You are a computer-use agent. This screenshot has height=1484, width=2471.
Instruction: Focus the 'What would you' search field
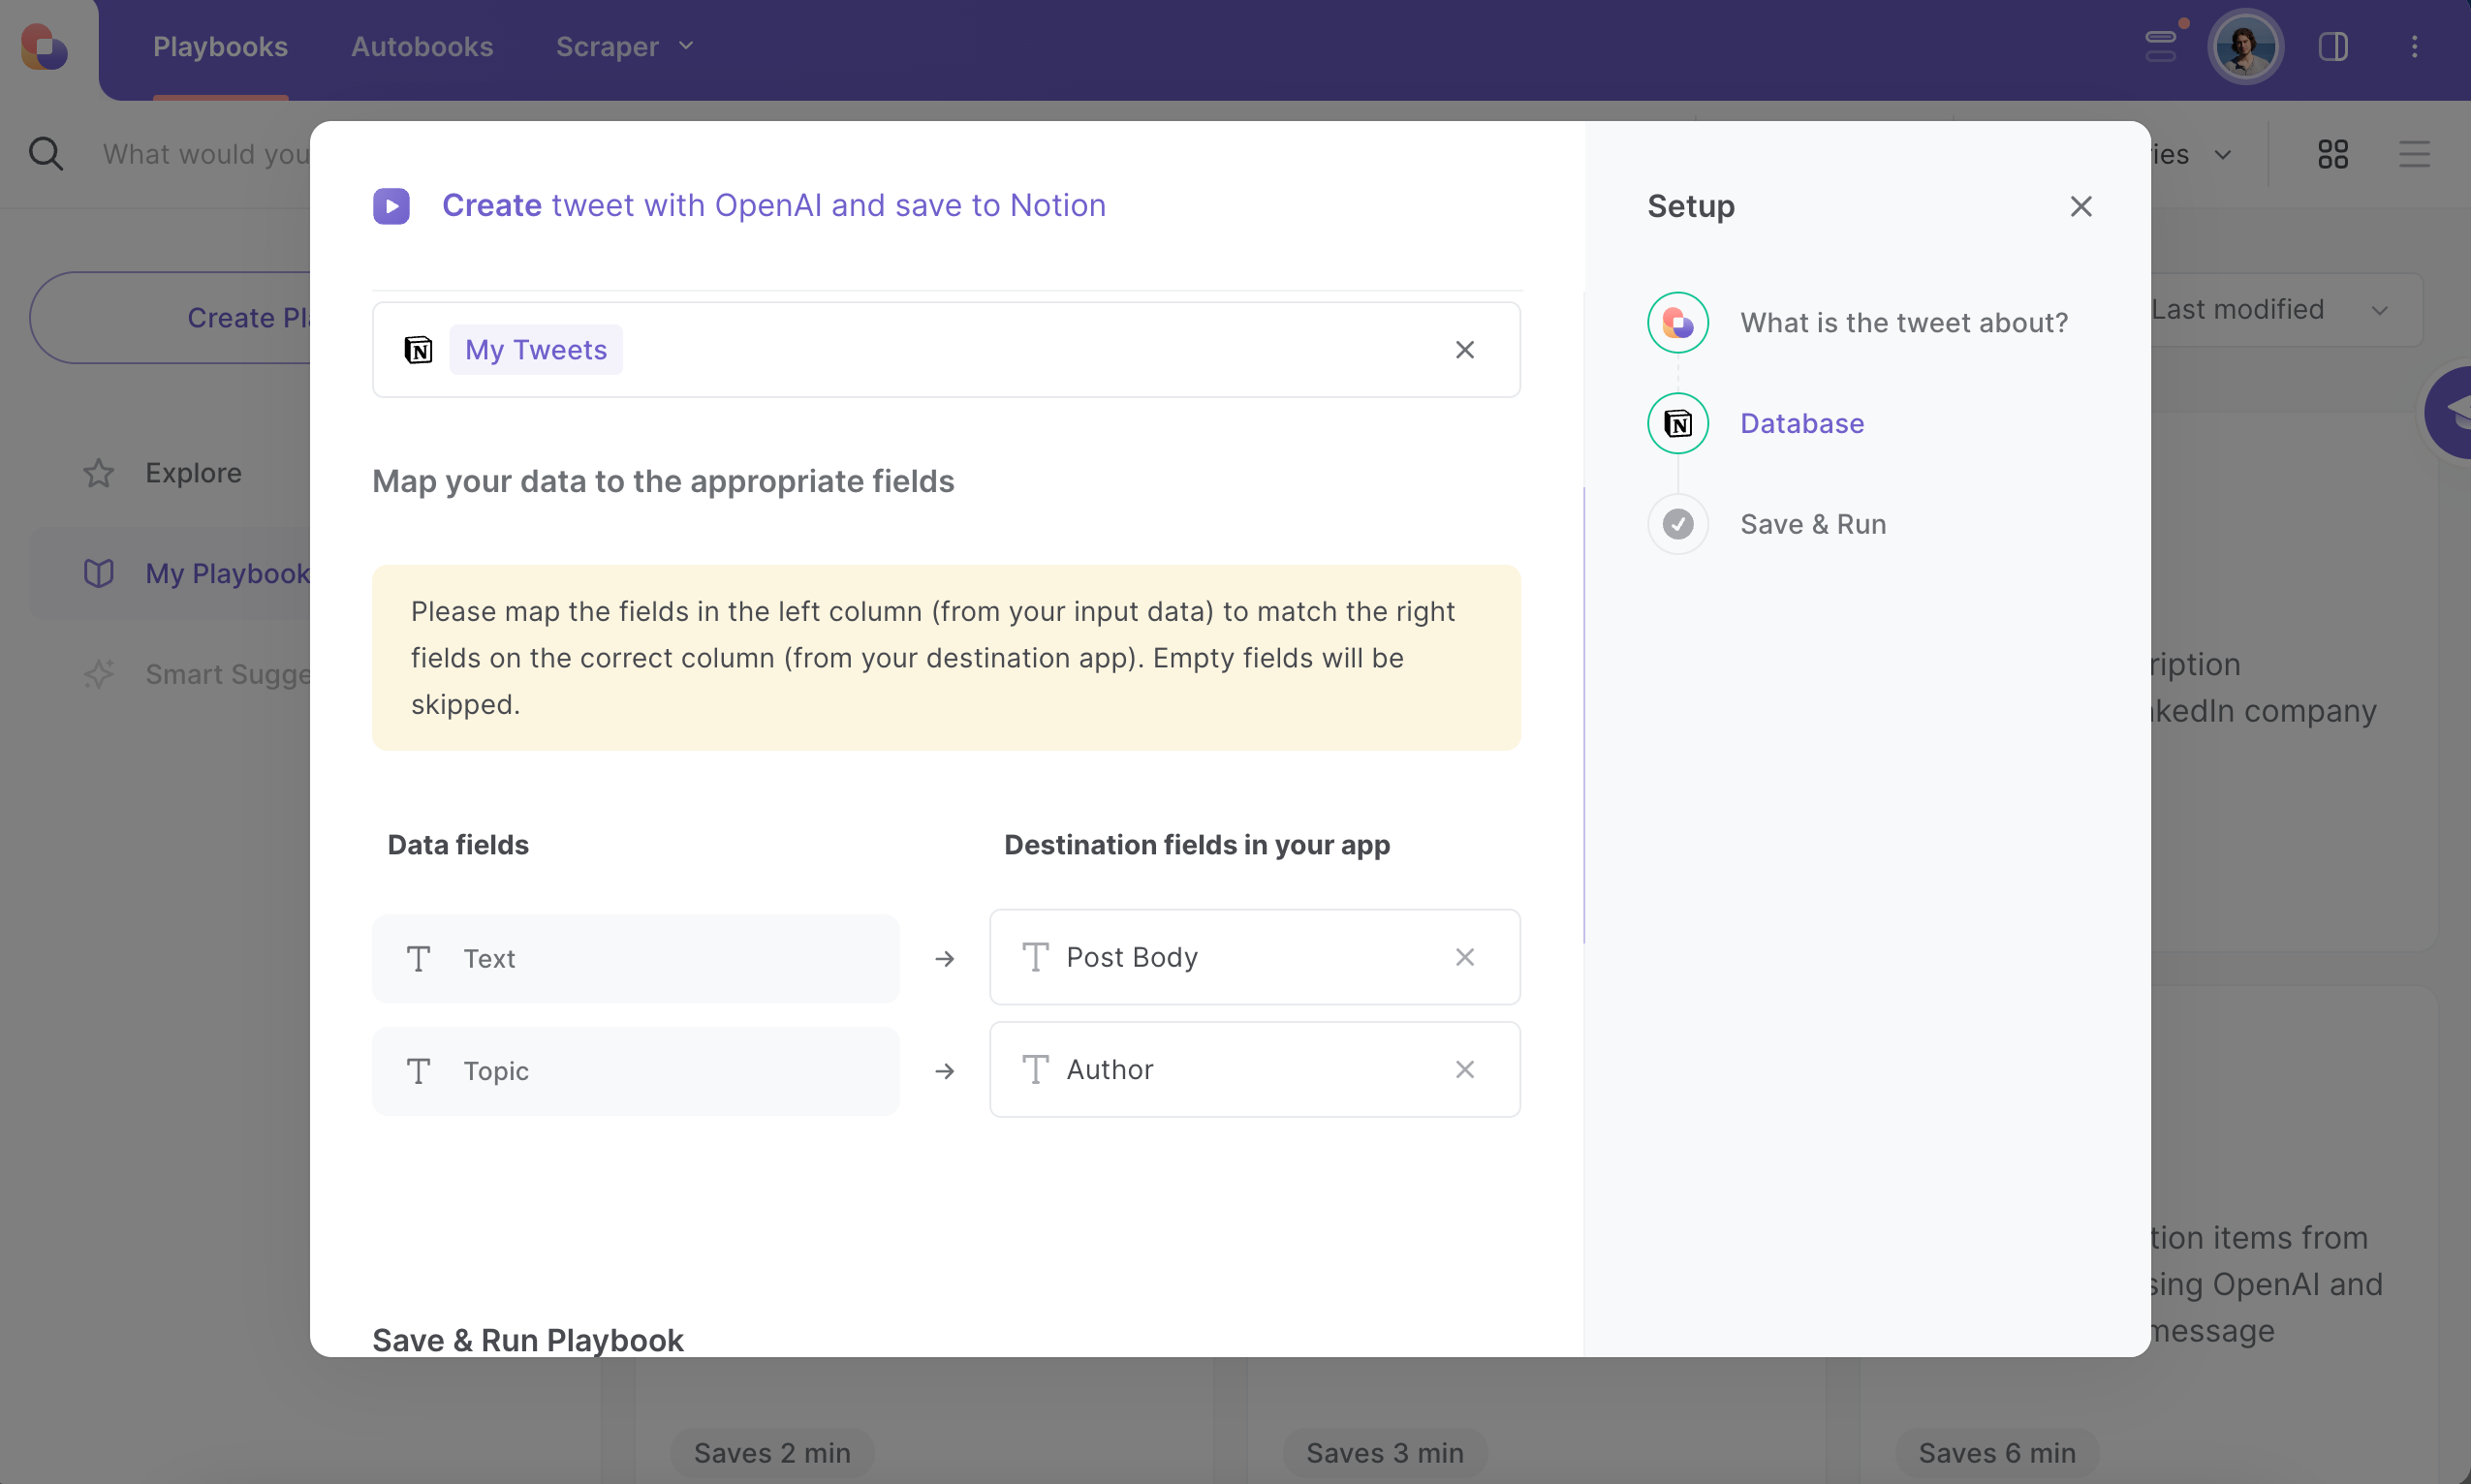[x=206, y=154]
